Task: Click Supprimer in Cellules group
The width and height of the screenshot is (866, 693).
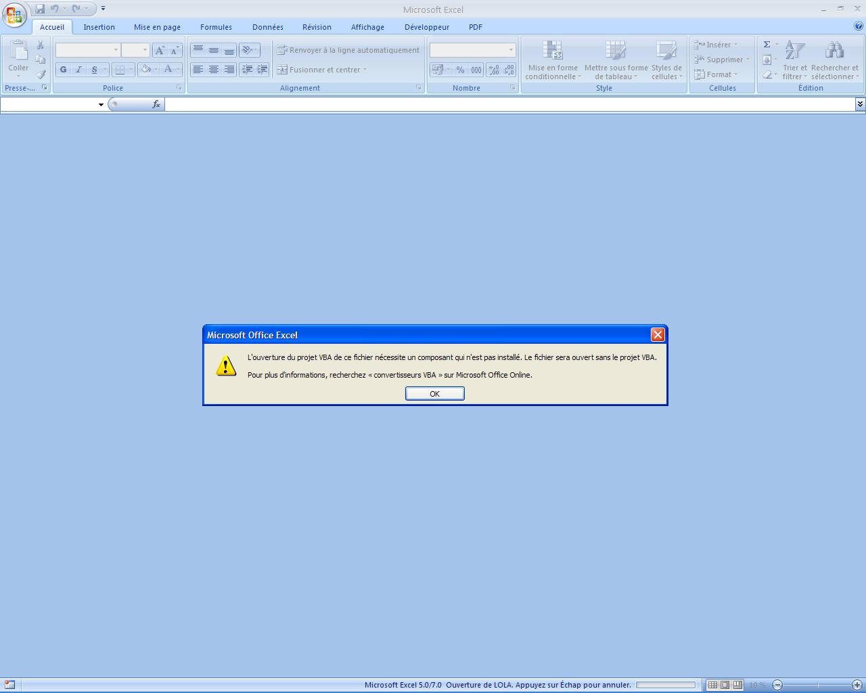Action: tap(721, 60)
